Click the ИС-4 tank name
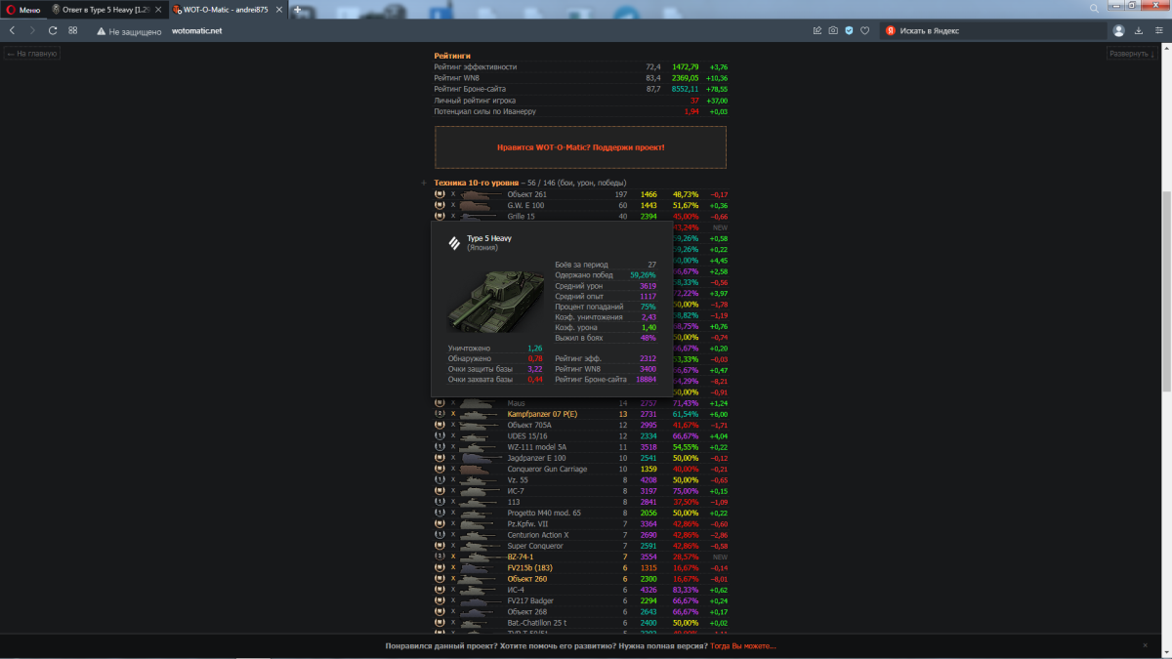This screenshot has width=1172, height=659. [516, 590]
